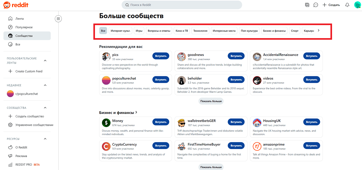Image resolution: width=362 pixels, height=170 pixels.
Task: Open the chat bubble icon
Action: 315,5
